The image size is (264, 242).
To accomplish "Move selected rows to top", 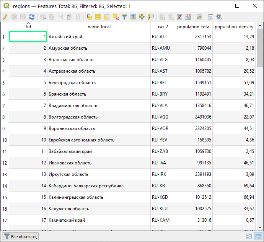I will [133, 17].
